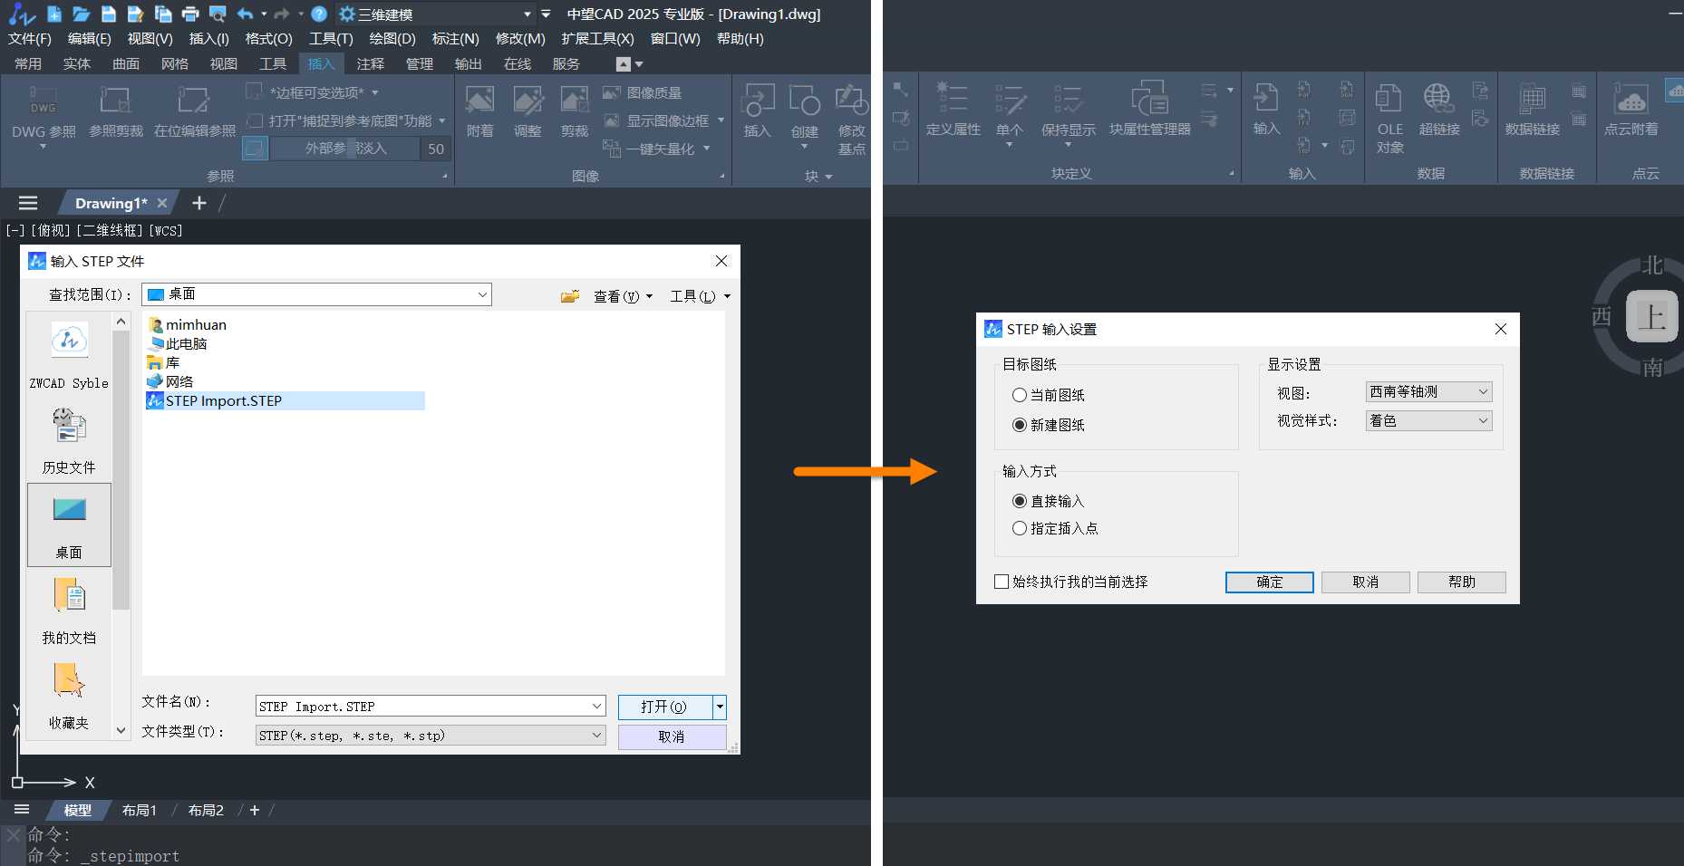Viewport: 1684px width, 866px height.
Task: Enable 始终执行我的当前选择 checkbox
Action: pos(1002,582)
